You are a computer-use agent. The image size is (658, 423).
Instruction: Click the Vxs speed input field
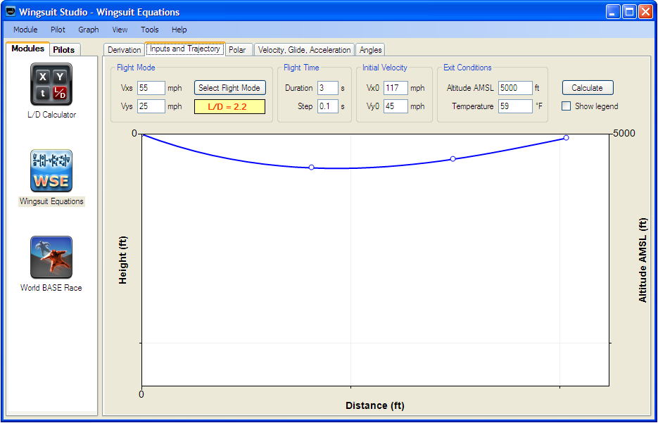[x=151, y=88]
